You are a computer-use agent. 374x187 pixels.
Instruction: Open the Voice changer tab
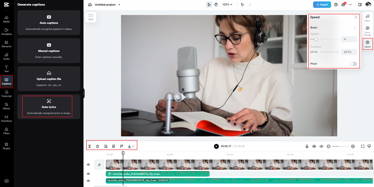pyautogui.click(x=368, y=31)
